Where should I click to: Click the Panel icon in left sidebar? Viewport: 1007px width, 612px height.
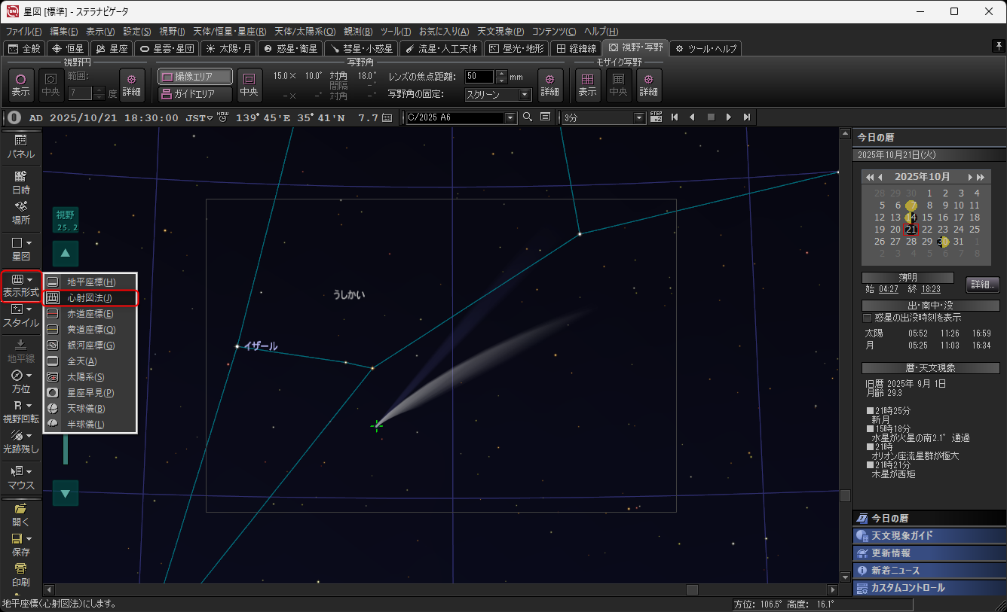[x=20, y=146]
